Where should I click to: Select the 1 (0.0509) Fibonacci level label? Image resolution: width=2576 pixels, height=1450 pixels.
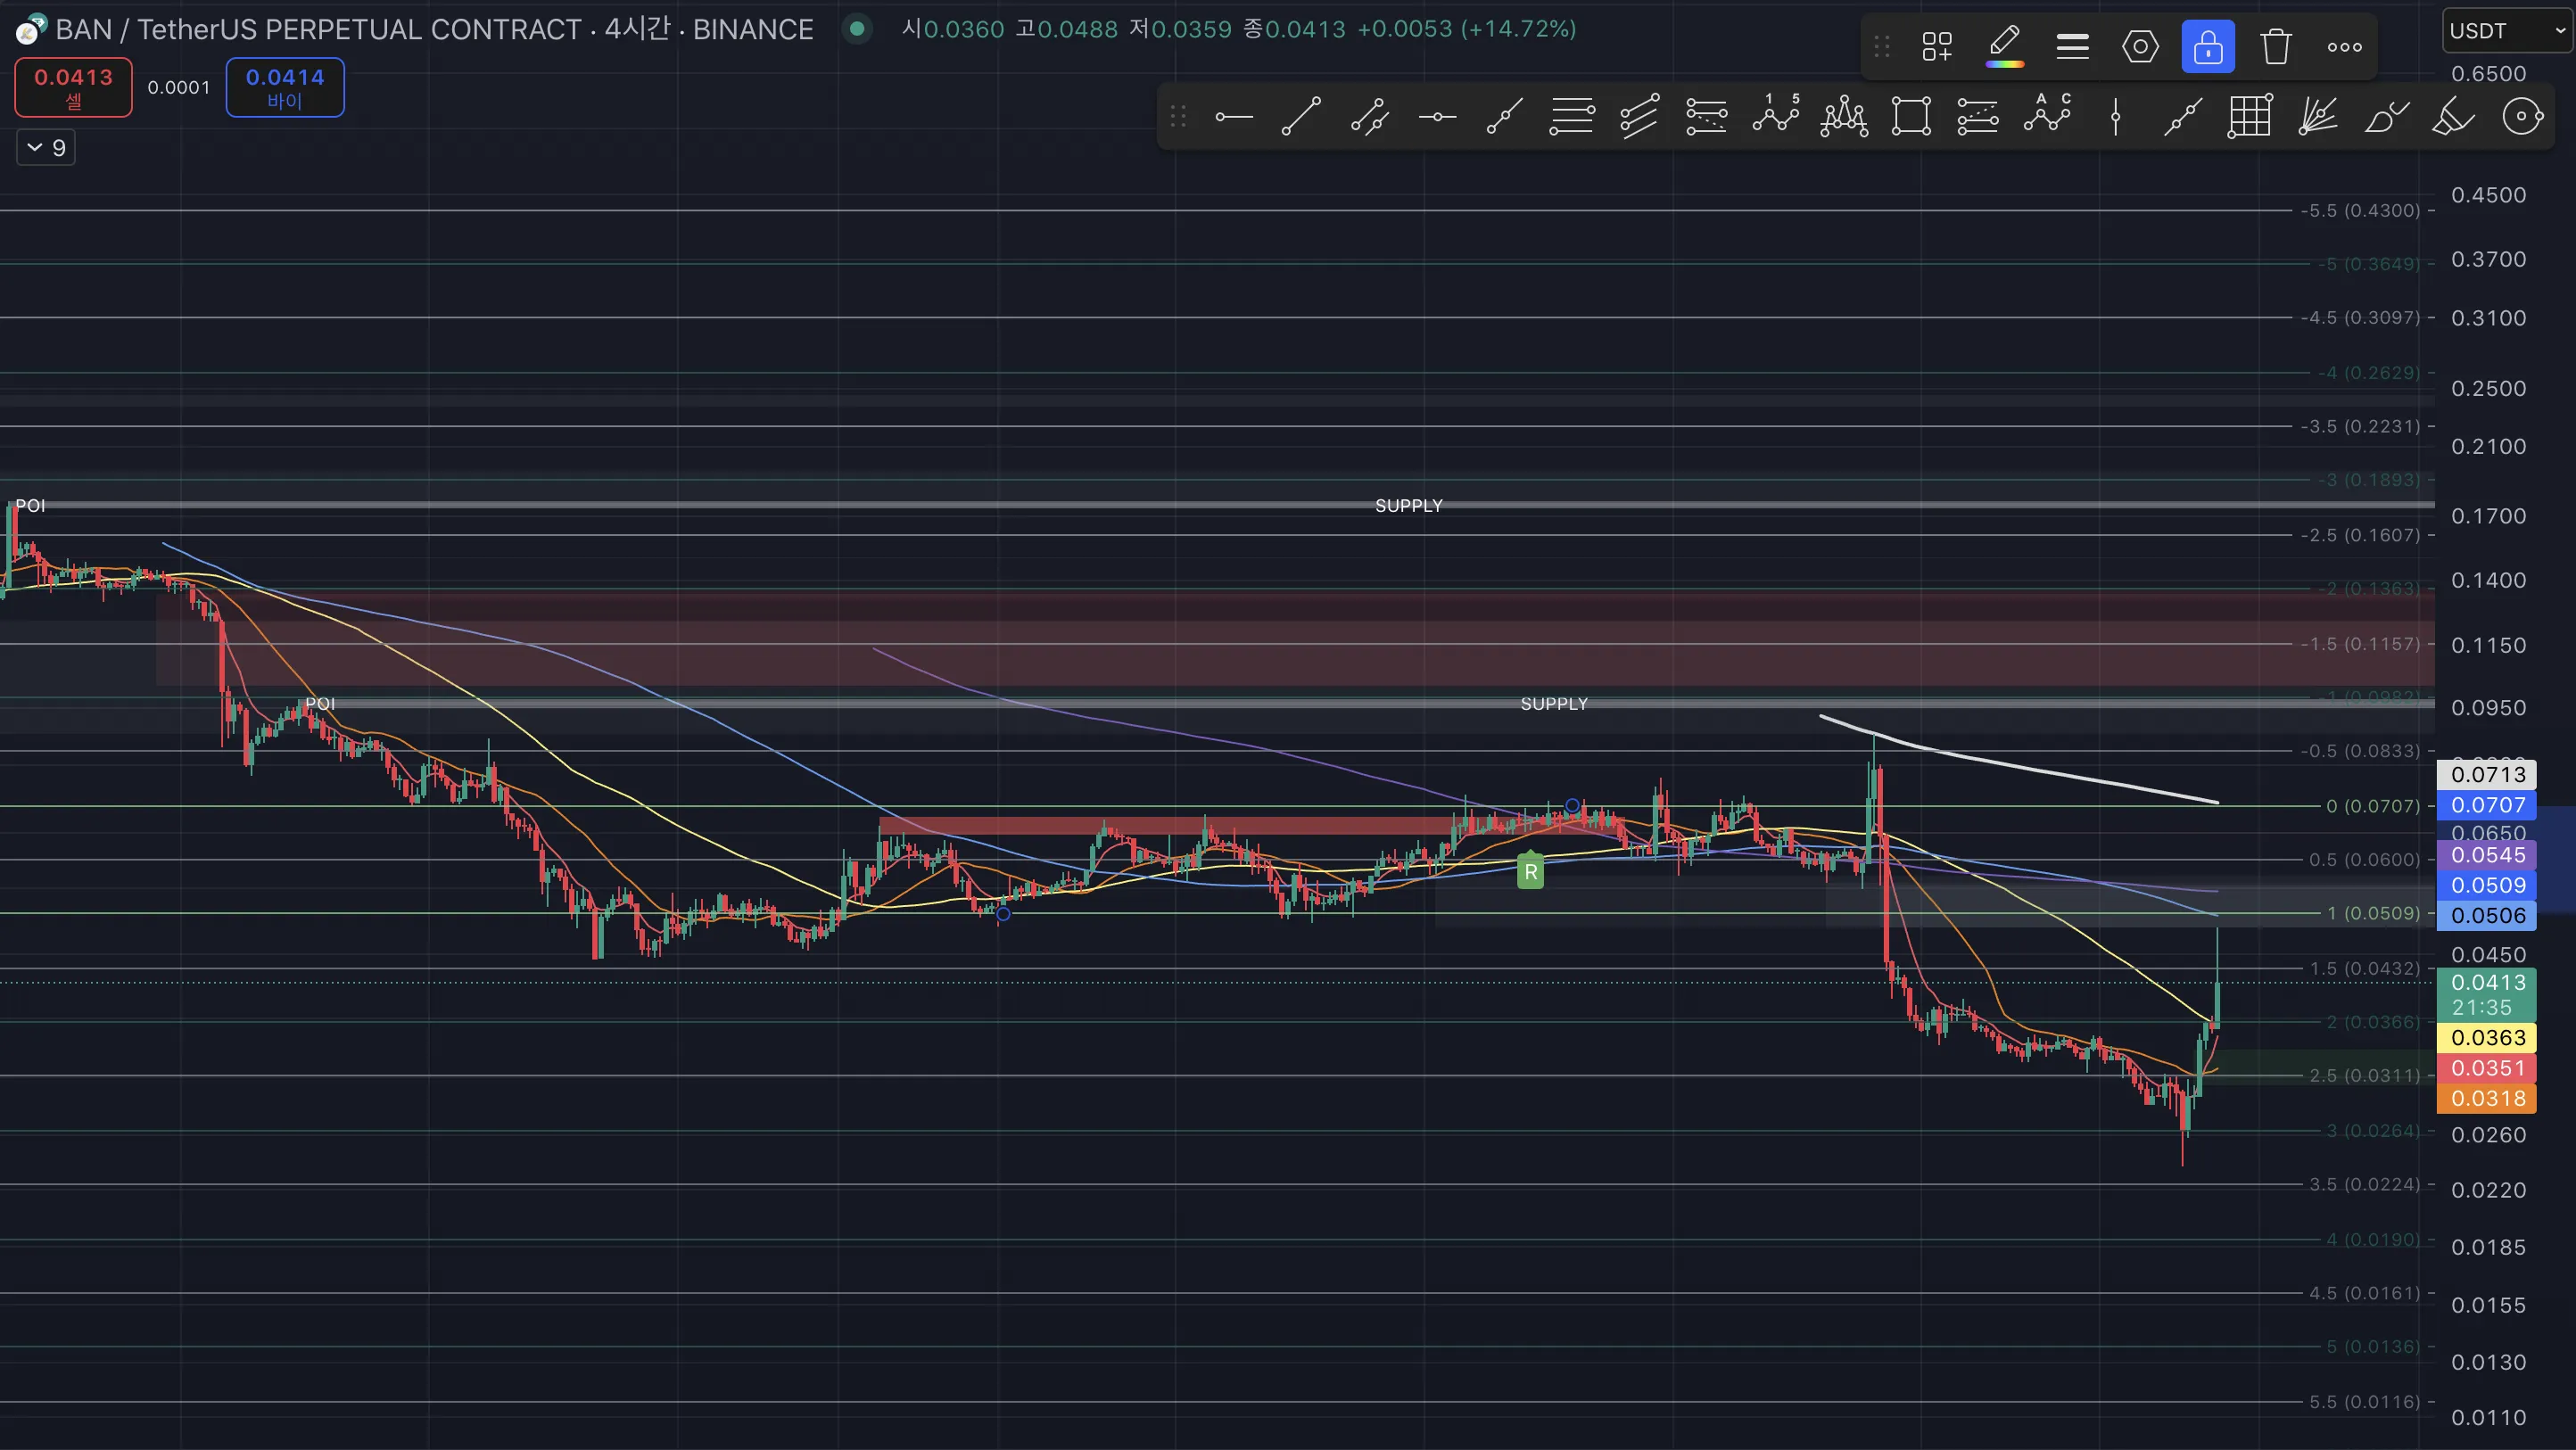point(2372,913)
